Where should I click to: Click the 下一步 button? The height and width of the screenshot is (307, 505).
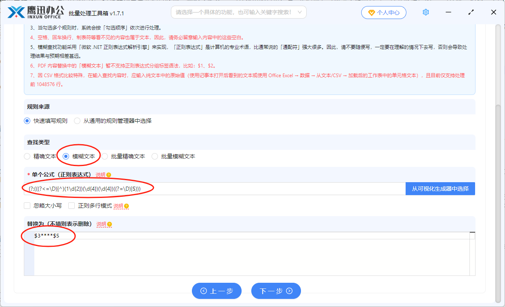point(276,291)
